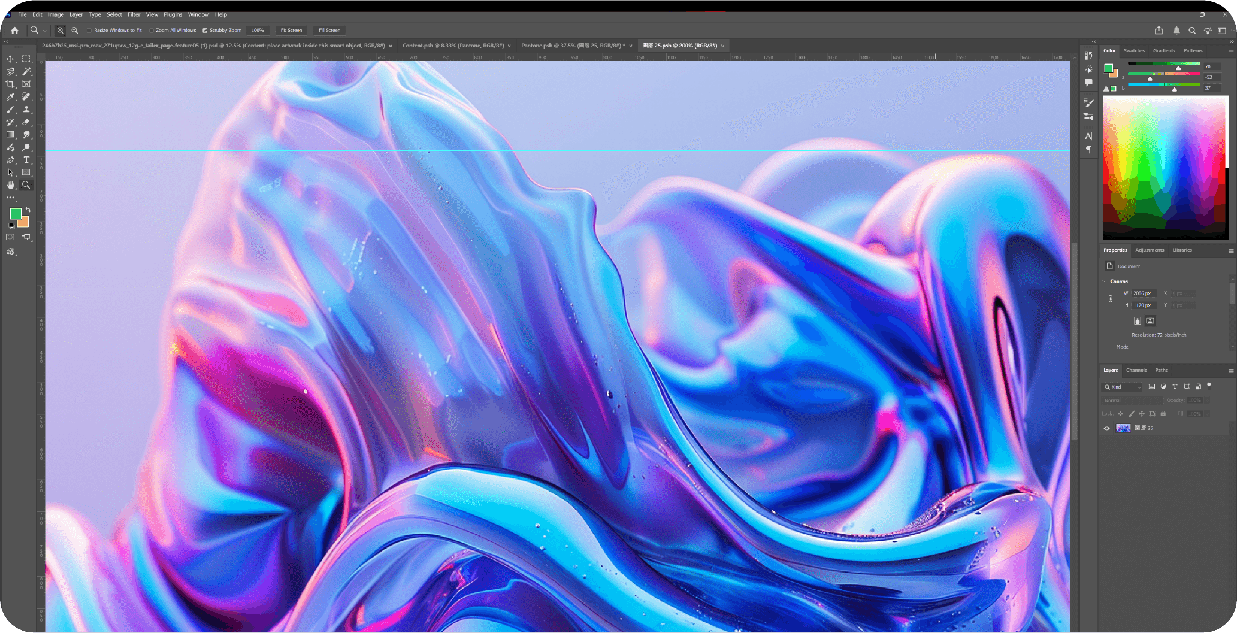1237x633 pixels.
Task: Activate the Hand tool
Action: click(10, 185)
